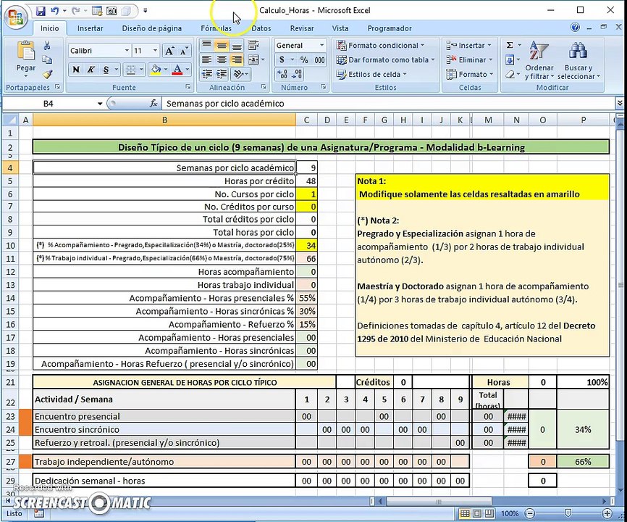Apply yellow fill color bucket
Viewport: 627px width, 522px height.
click(x=156, y=70)
